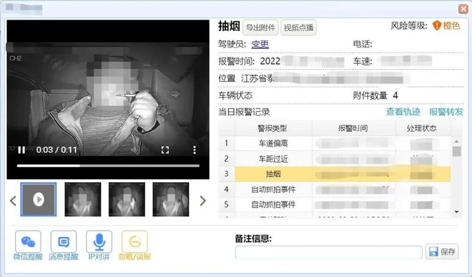Click the 微信提醒 WeChat reminder icon
Screen dimensions: 472x277
tap(27, 241)
